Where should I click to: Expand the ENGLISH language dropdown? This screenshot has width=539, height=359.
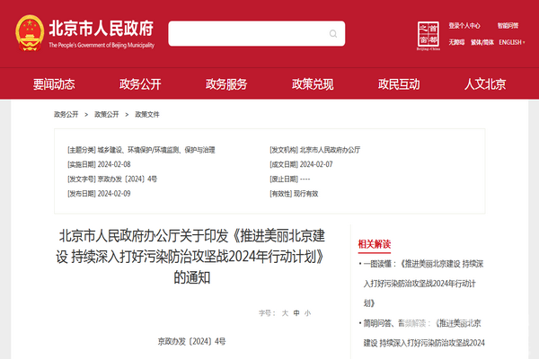pyautogui.click(x=513, y=42)
